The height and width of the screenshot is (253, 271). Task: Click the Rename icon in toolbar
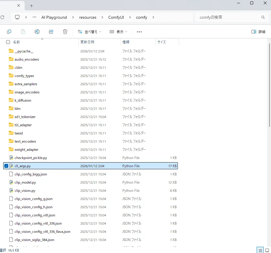[x=37, y=32]
